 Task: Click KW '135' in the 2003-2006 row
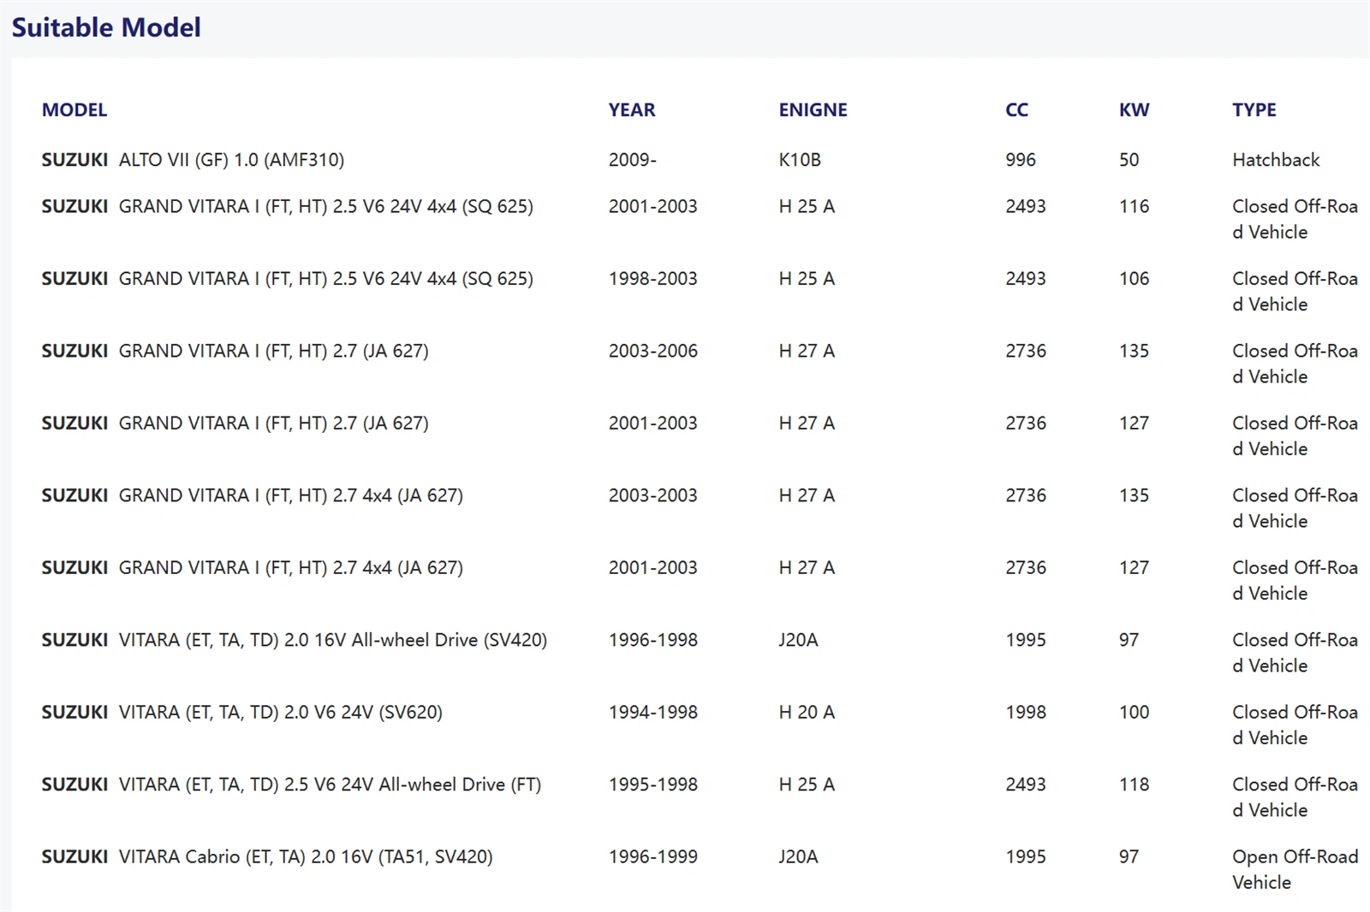[x=1134, y=351]
